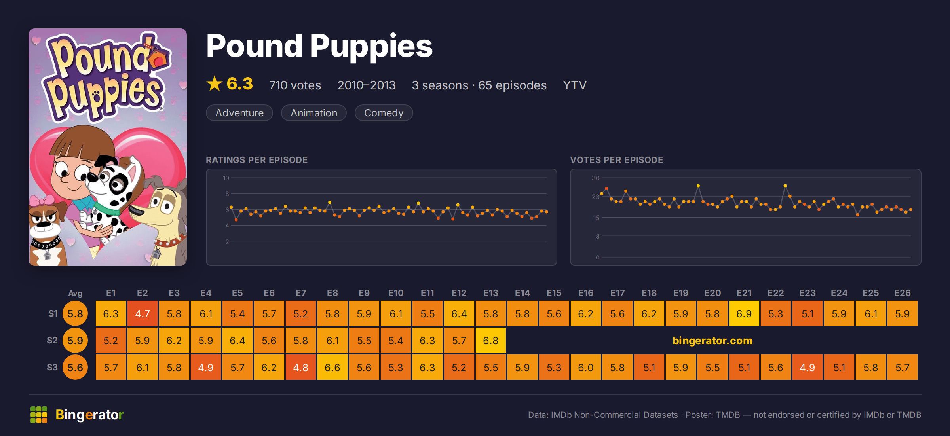Image resolution: width=950 pixels, height=436 pixels.
Task: Select season 3 episode 8 rated 6.6
Action: point(332,368)
